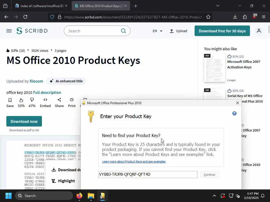270x202 pixels.
Task: Open the EN language dropdown
Action: pos(157,31)
